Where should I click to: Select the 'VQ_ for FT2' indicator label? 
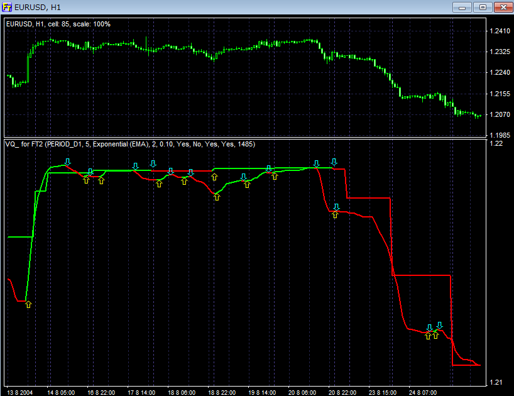[x=130, y=144]
